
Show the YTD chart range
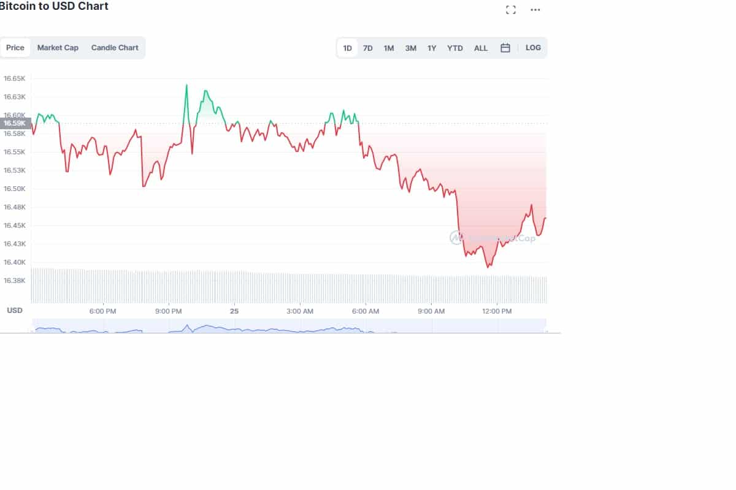click(454, 47)
